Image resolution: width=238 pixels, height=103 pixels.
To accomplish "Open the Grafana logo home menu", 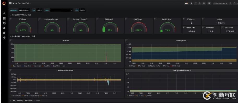I will 4,3.
